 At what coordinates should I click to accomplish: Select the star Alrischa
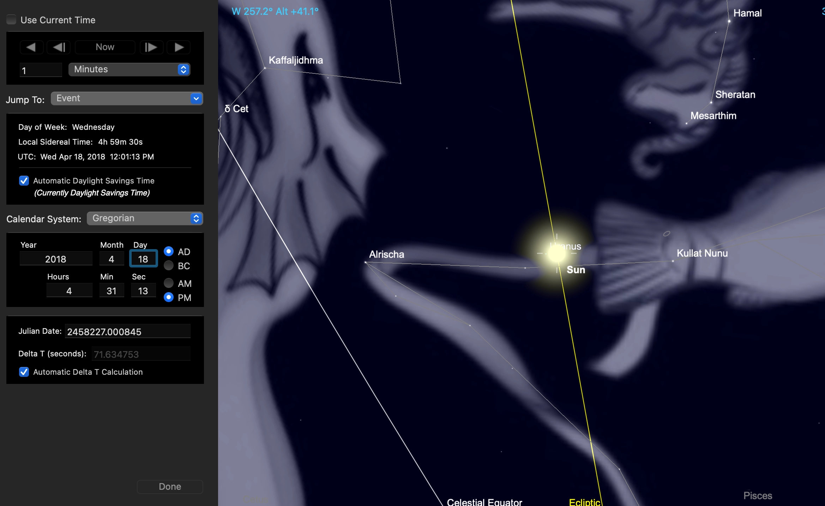366,262
